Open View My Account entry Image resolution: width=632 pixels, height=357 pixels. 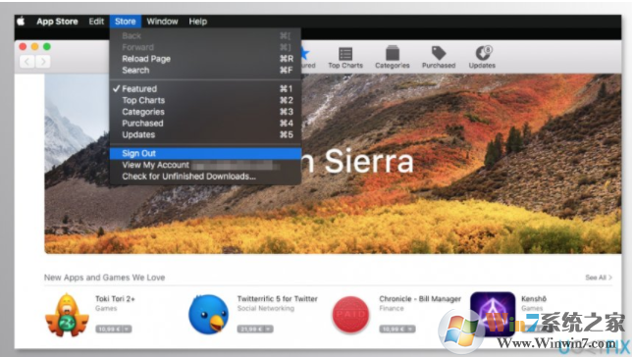pos(205,165)
